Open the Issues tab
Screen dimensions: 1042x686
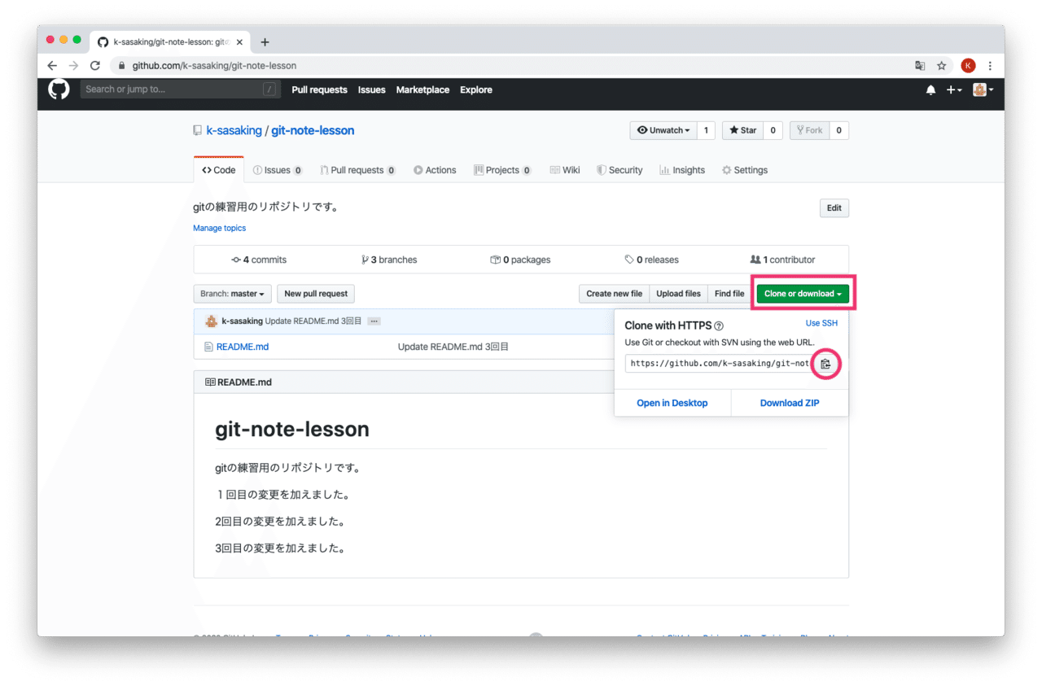[x=278, y=170]
